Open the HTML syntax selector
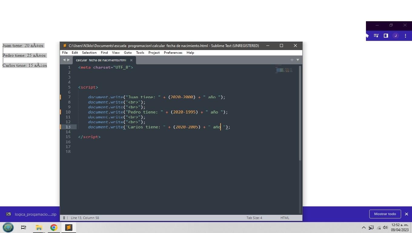This screenshot has height=233, width=412. 285,218
